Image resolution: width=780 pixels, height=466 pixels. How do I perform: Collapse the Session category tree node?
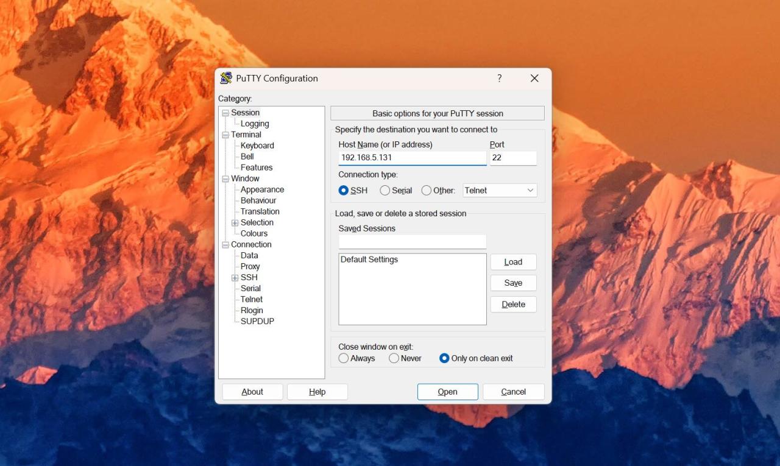tap(225, 113)
